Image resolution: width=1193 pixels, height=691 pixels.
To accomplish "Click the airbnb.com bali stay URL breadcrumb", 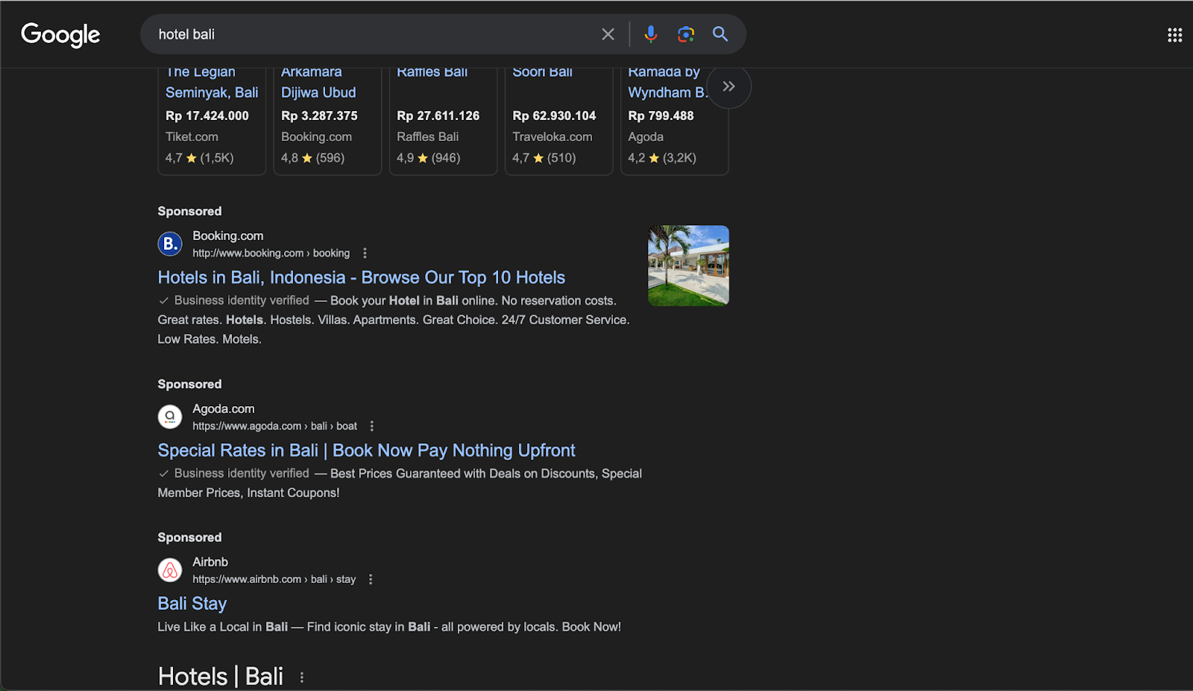I will point(274,579).
